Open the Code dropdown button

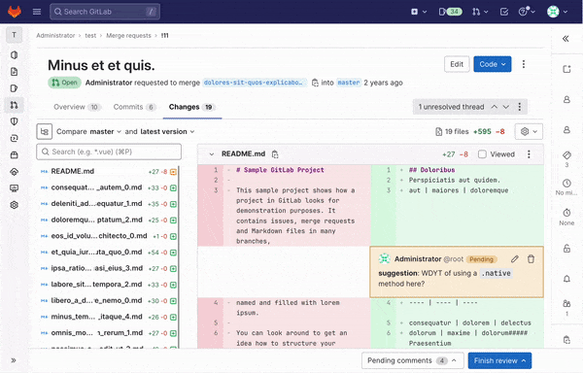pyautogui.click(x=493, y=64)
